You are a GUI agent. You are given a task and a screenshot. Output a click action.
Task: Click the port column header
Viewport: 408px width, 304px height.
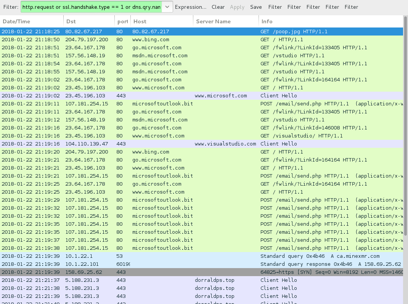pyautogui.click(x=122, y=21)
